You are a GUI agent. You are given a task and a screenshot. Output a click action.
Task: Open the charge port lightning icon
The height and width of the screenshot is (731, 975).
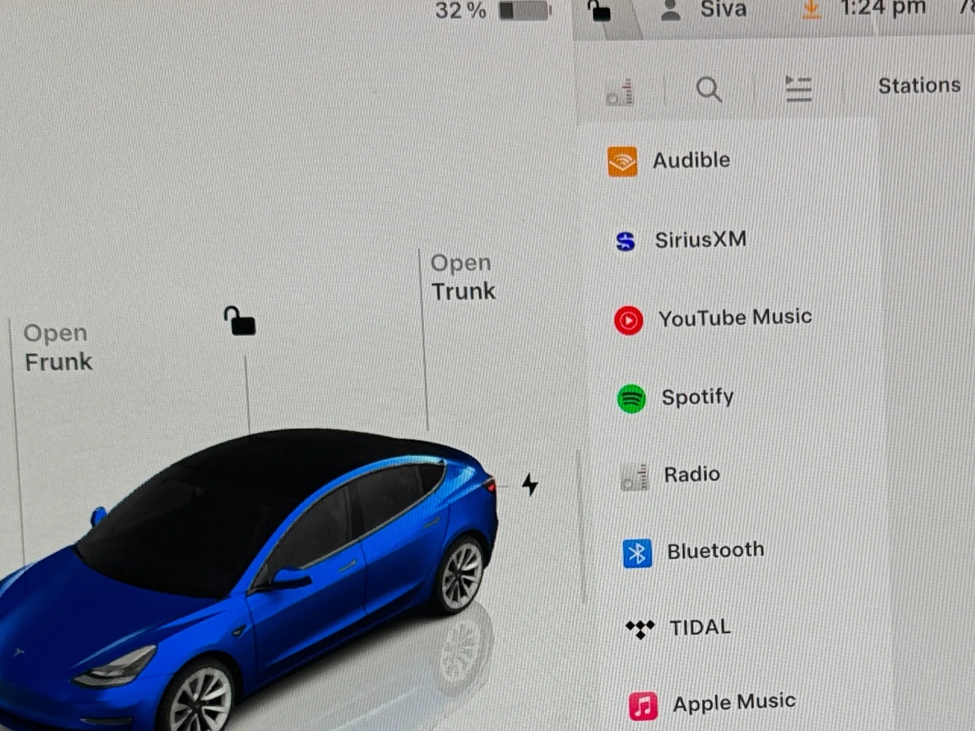[x=530, y=485]
